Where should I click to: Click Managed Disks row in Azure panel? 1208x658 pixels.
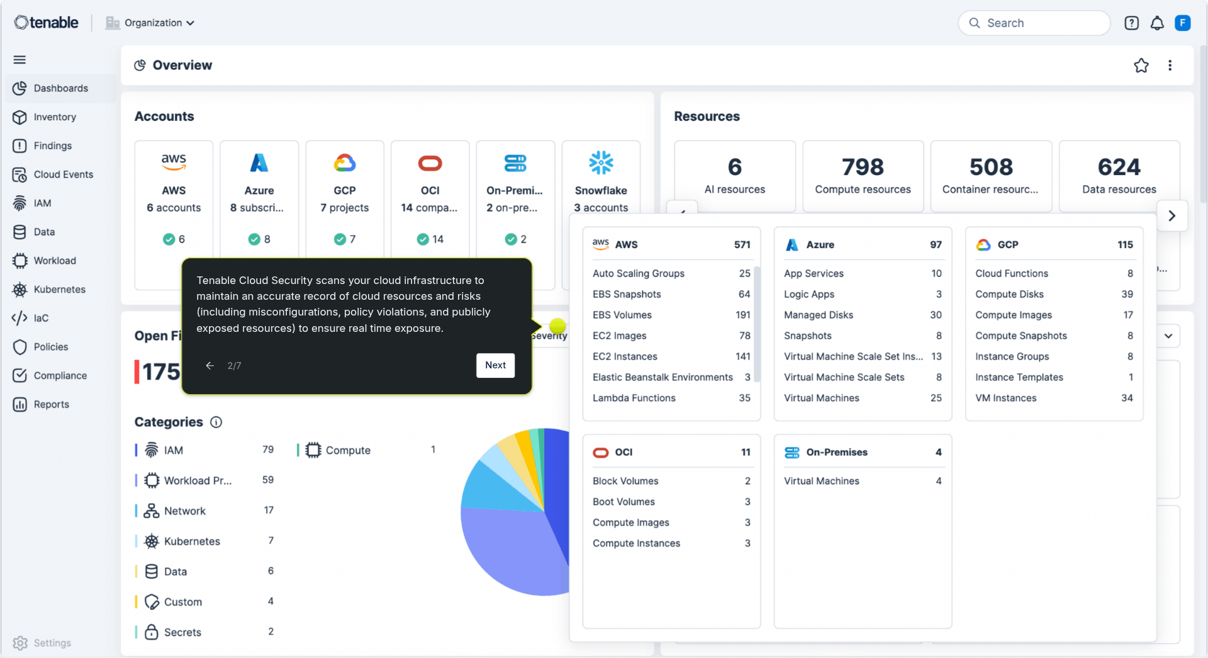[x=863, y=315]
